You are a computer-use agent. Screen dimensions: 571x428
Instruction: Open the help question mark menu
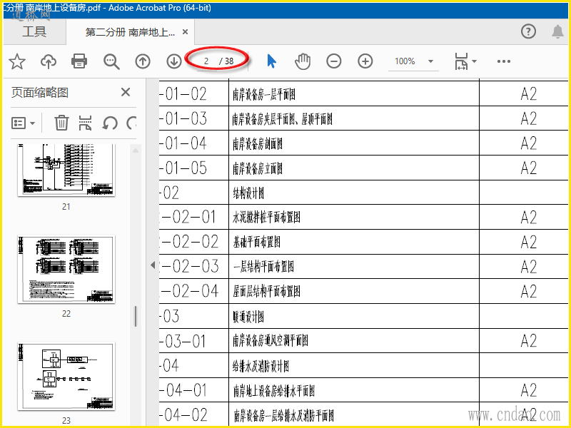pos(528,31)
